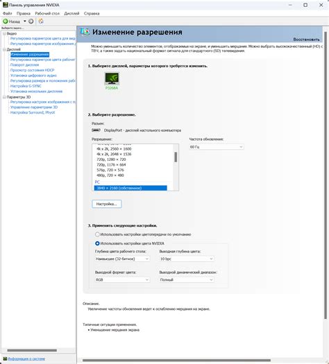
Task: Select resolution 576p, 720 × 576
Action: pyautogui.click(x=110, y=170)
